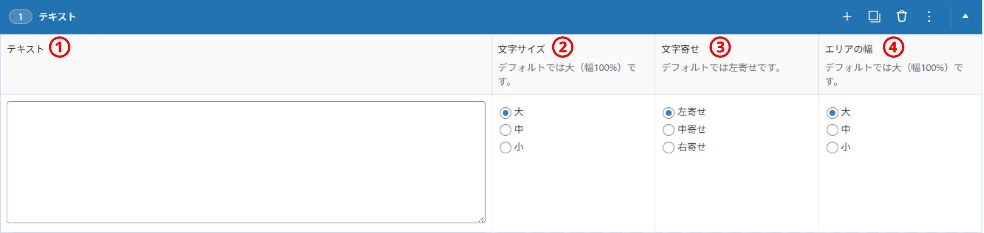Click the duplicate row icon
The image size is (984, 233).
[874, 17]
